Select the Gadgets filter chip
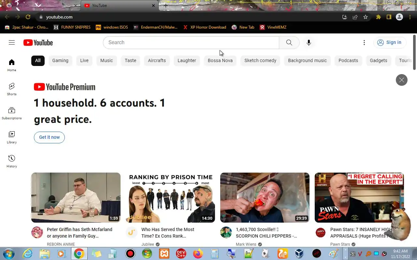The width and height of the screenshot is (417, 260). click(379, 60)
